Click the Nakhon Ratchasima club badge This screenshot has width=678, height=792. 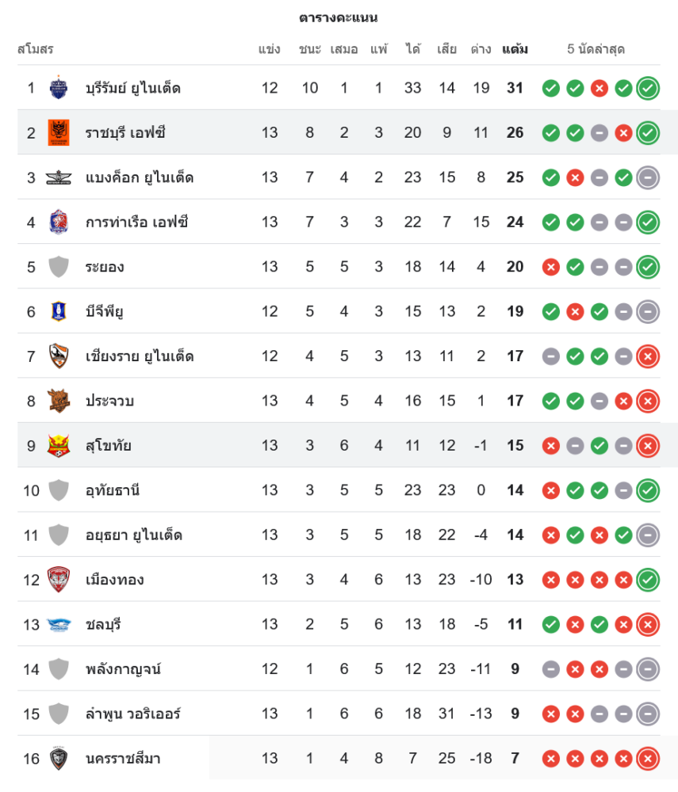[59, 759]
